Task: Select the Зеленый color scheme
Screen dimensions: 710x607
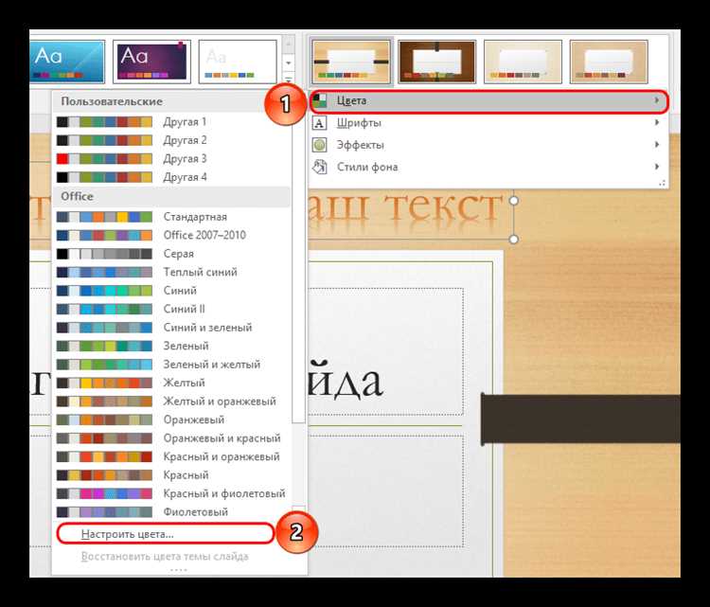Action: pyautogui.click(x=172, y=346)
